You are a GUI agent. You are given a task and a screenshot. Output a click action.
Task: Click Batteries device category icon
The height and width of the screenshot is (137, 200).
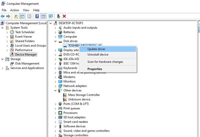pyautogui.click(x=60, y=32)
